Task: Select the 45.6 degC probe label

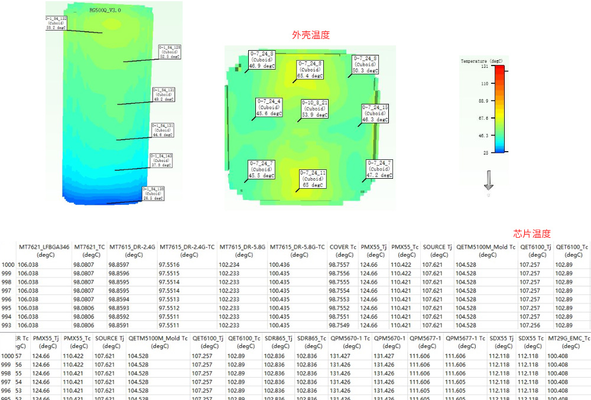Action: point(269,107)
